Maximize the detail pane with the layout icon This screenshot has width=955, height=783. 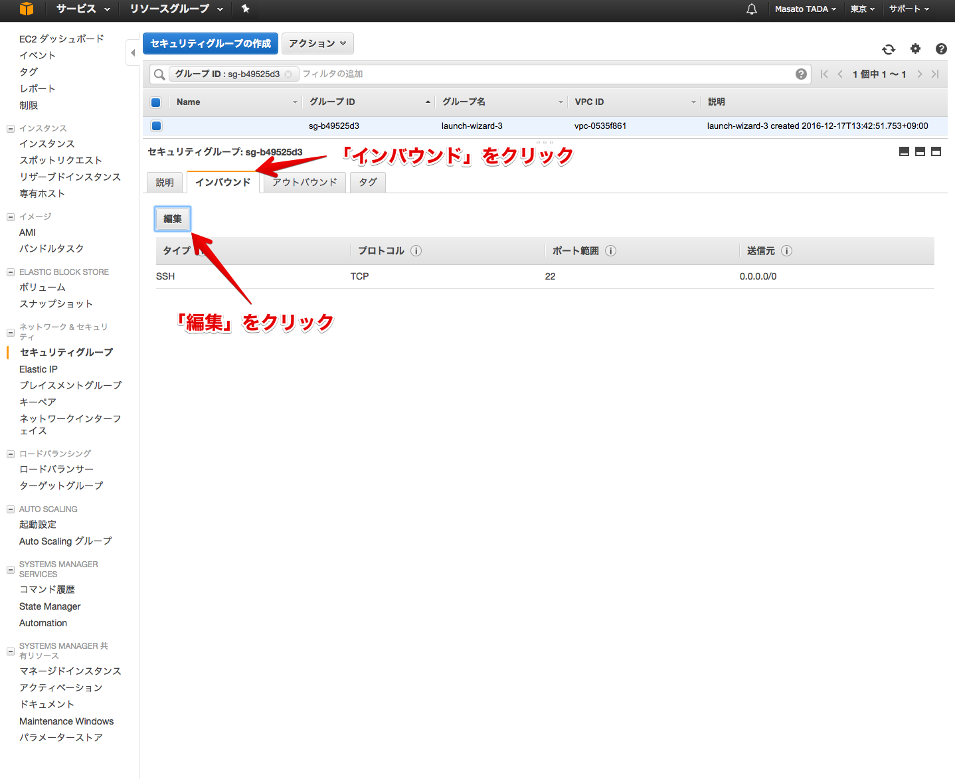[x=936, y=151]
